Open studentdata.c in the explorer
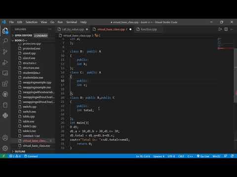The image size is (237, 177). tap(32, 73)
